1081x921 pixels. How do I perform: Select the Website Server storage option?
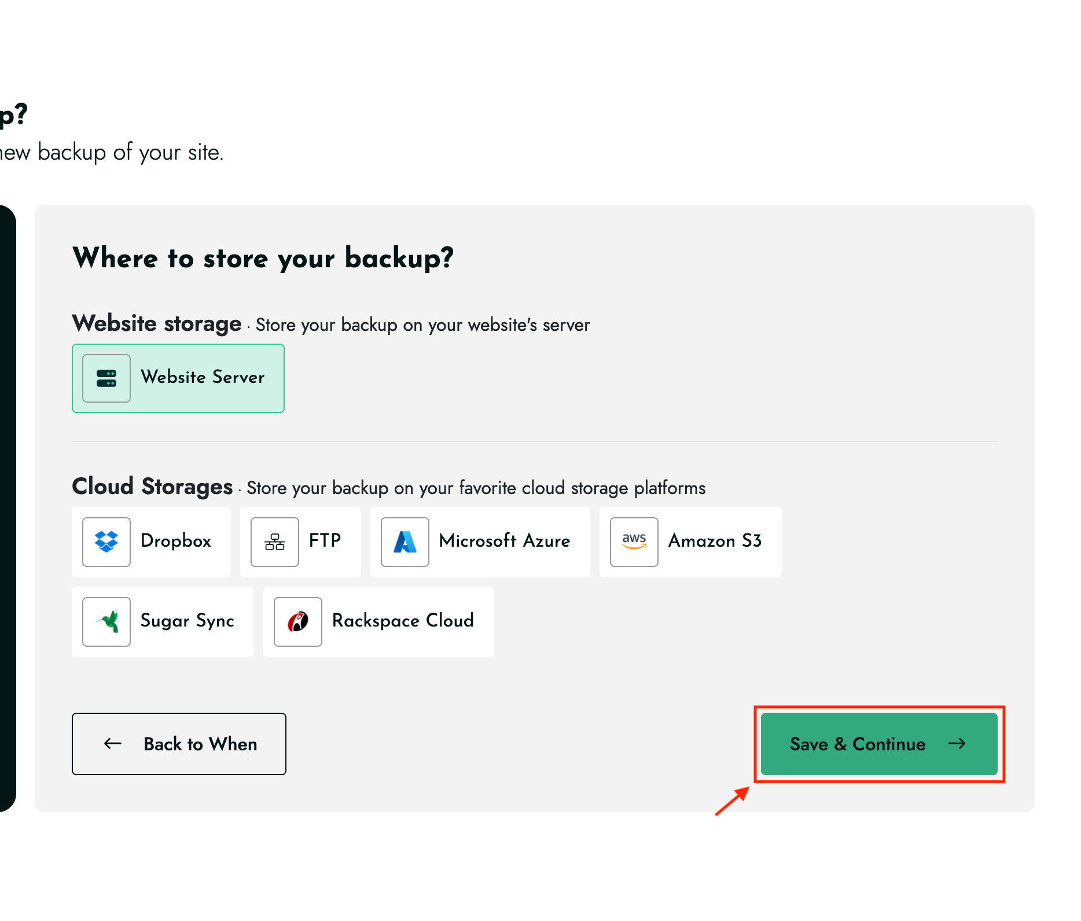point(178,378)
